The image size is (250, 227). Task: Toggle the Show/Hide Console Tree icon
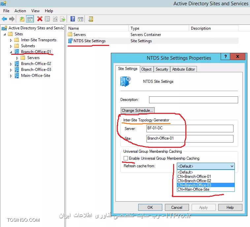point(30,19)
